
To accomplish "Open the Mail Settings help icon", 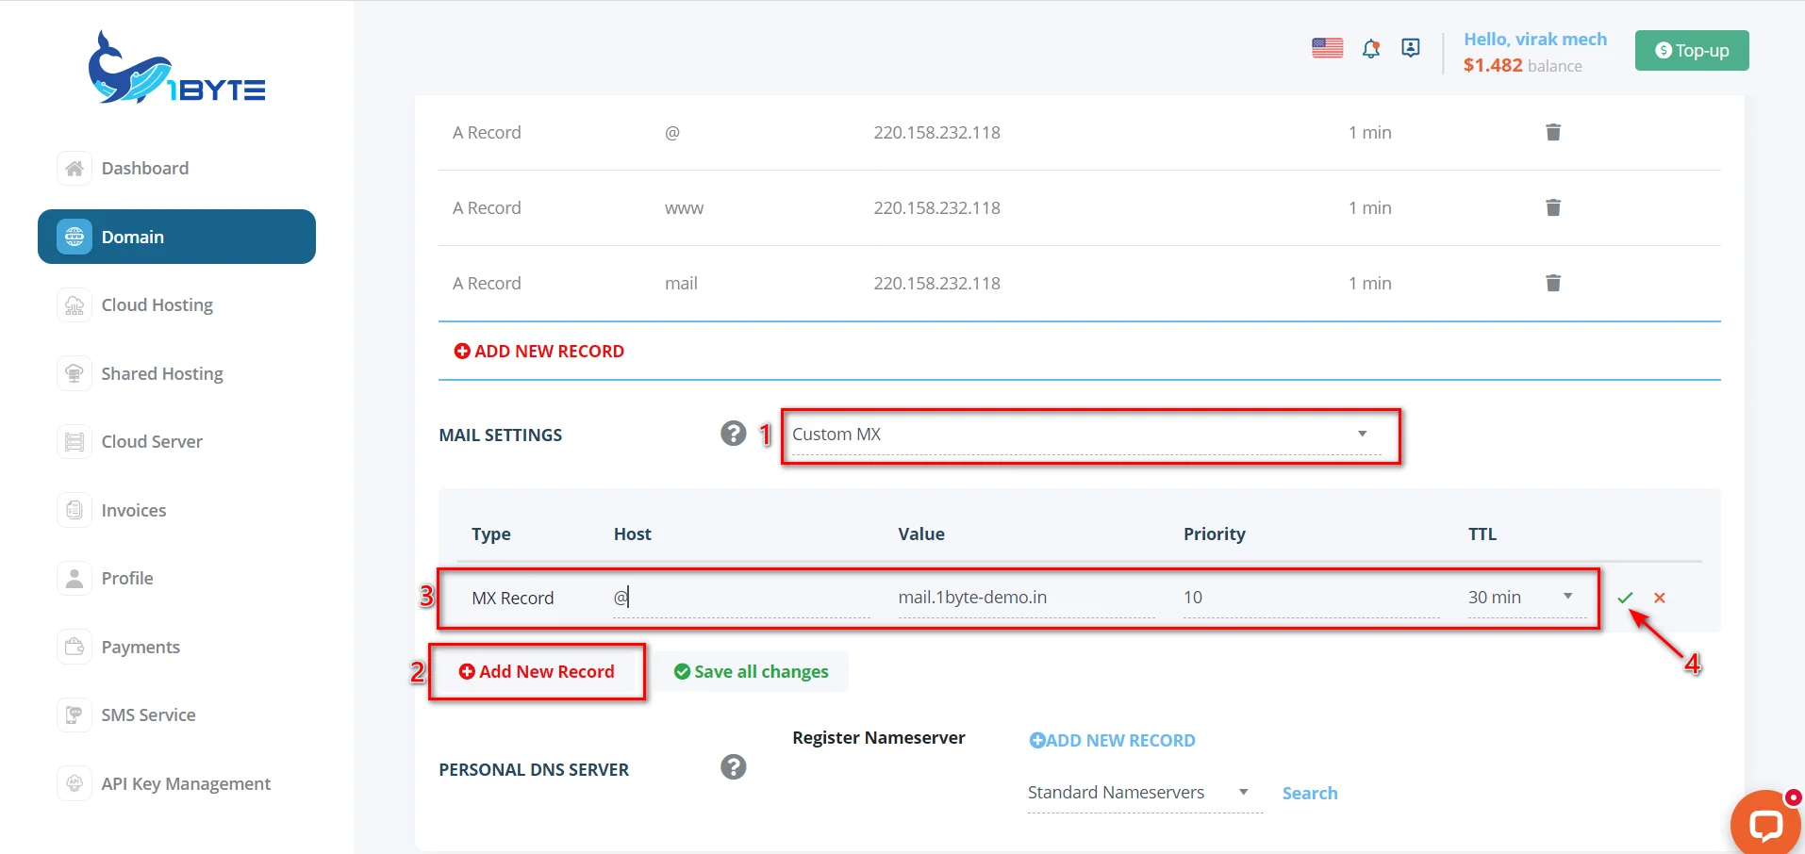I will tap(733, 434).
